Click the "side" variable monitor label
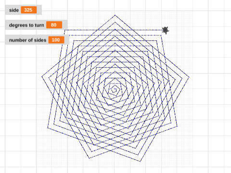 [x=14, y=10]
